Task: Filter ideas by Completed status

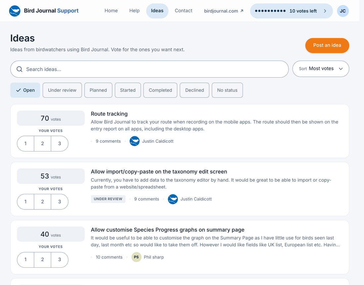Action: click(160, 90)
